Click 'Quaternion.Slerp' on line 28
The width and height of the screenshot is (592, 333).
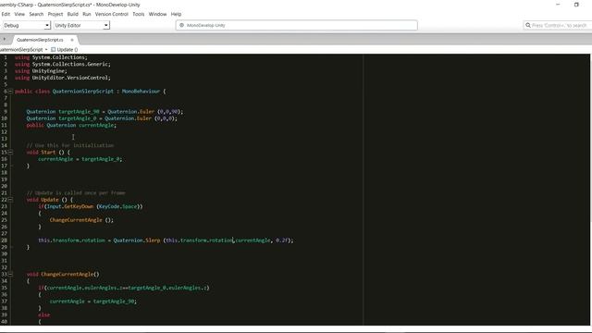(137, 240)
